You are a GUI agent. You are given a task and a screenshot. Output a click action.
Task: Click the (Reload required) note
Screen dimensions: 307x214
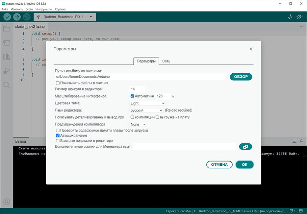pos(179,110)
